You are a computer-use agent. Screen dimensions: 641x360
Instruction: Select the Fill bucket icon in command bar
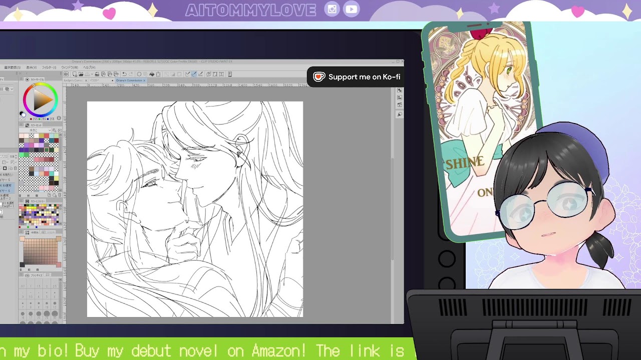[x=152, y=74]
